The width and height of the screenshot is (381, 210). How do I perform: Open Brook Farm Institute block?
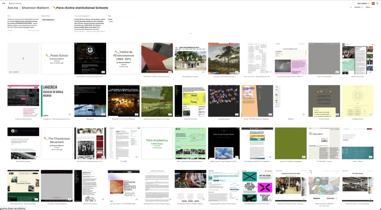(x=157, y=58)
